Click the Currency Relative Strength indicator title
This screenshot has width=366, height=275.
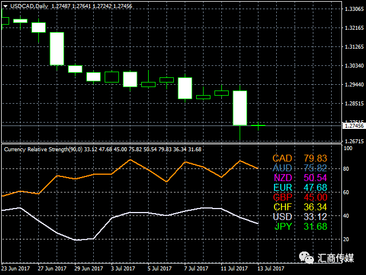tap(43, 150)
